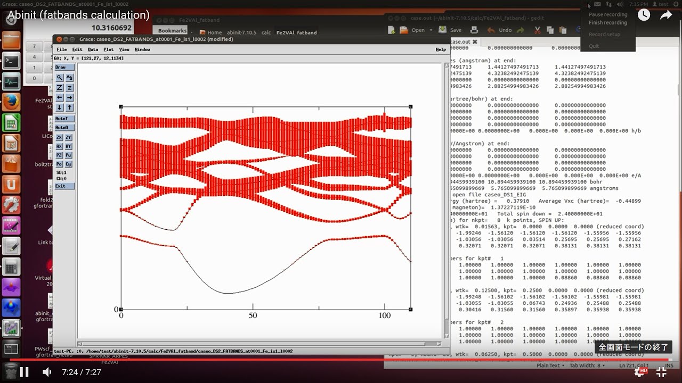Viewport: 682px width, 383px height.
Task: Select Pause recording in the tray menu
Action: point(608,14)
